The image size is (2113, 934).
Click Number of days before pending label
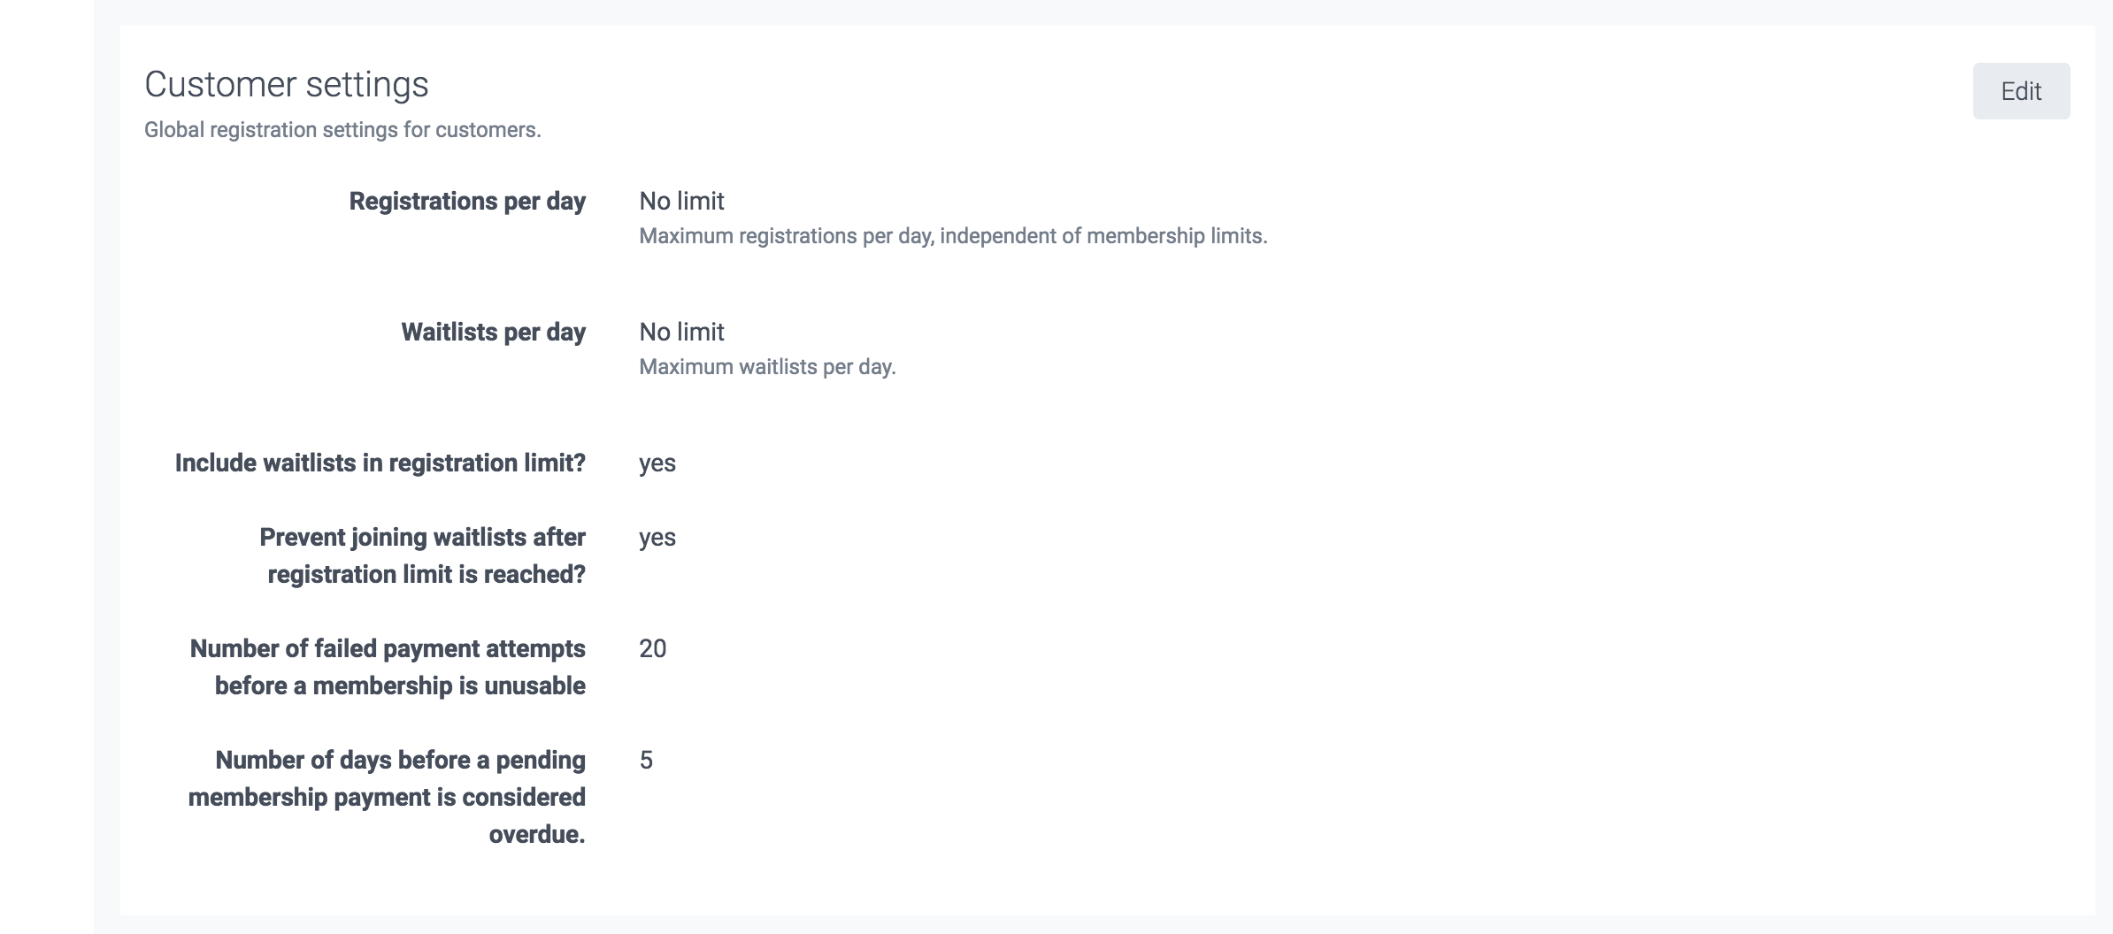(400, 761)
